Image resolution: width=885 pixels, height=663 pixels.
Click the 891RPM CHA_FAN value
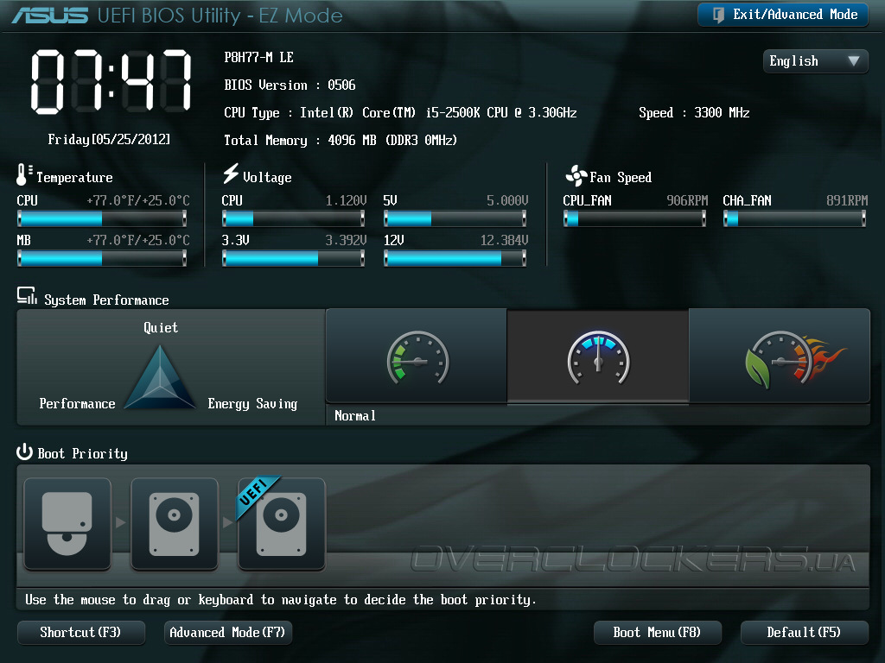coord(847,200)
